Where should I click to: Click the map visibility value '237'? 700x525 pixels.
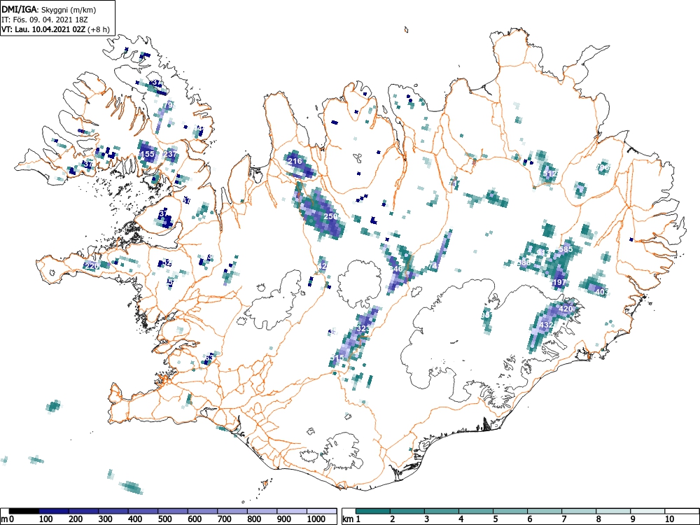171,154
